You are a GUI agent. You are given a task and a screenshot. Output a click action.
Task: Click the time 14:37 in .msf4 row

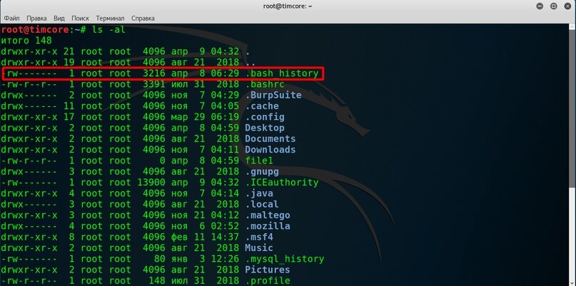pyautogui.click(x=225, y=238)
